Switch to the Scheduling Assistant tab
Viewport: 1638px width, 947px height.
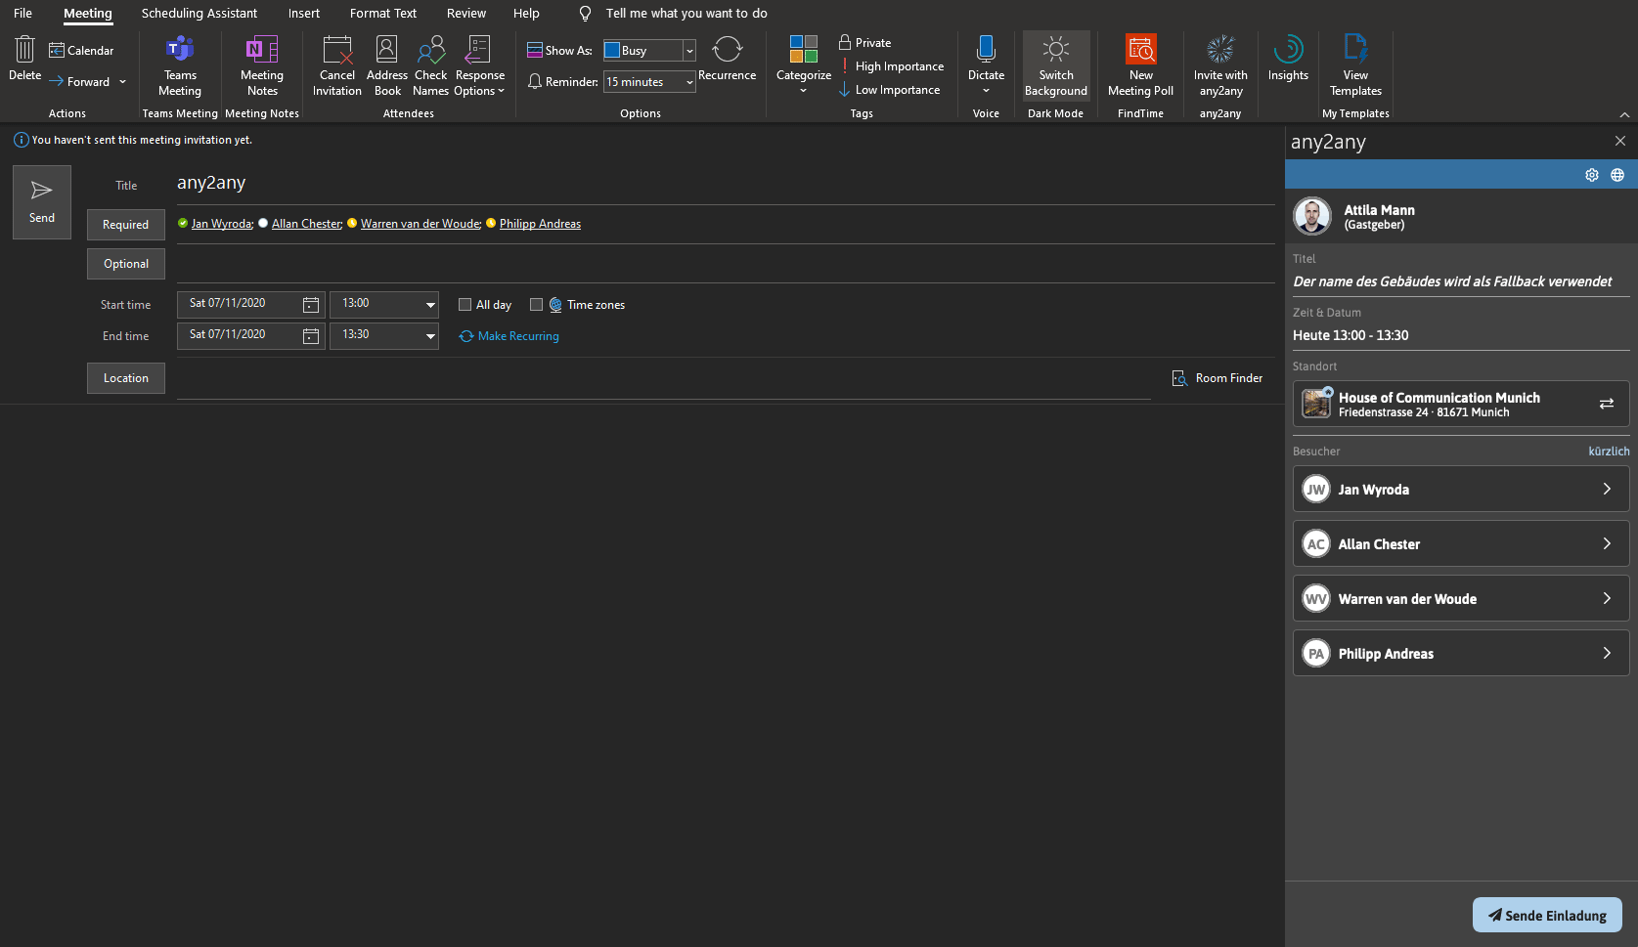pos(199,13)
